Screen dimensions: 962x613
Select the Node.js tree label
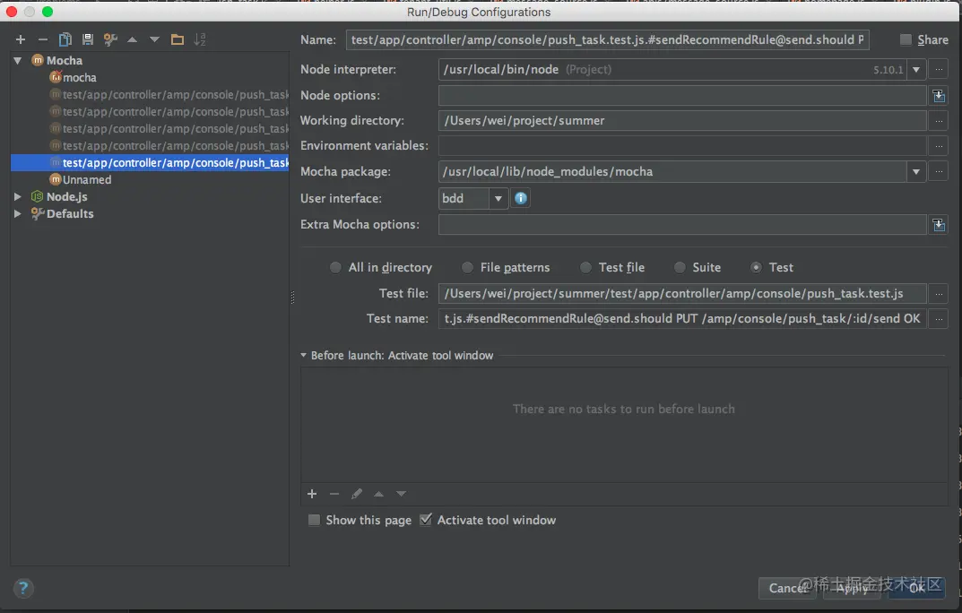[67, 197]
